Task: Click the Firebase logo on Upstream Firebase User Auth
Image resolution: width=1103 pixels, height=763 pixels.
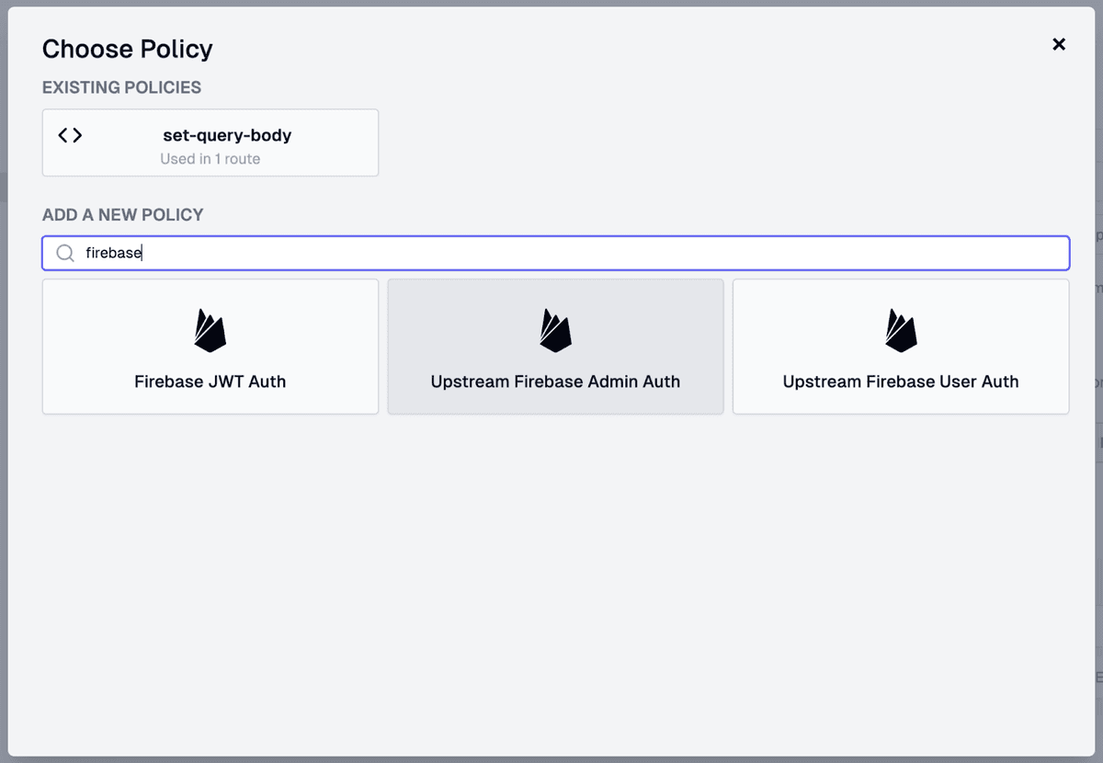Action: click(901, 329)
